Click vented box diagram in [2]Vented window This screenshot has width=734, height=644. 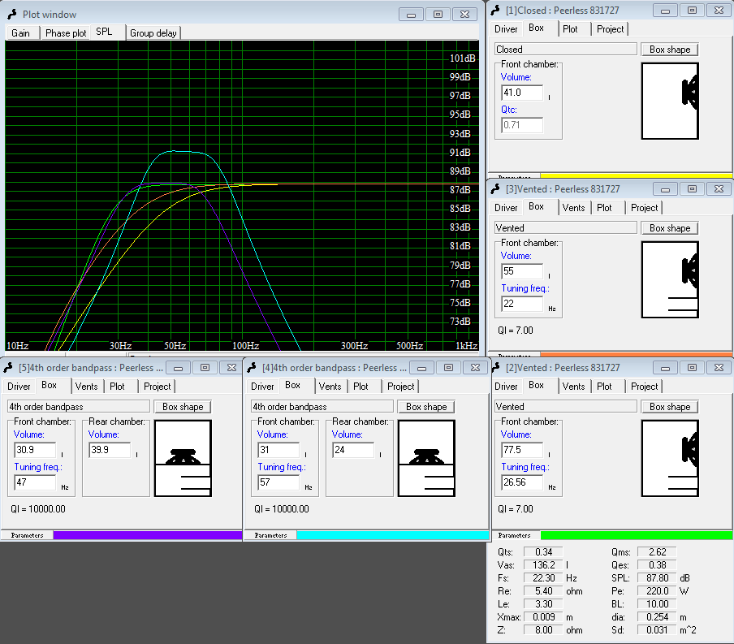tap(670, 459)
